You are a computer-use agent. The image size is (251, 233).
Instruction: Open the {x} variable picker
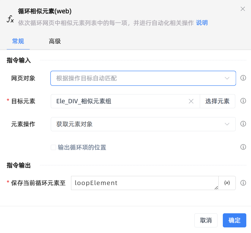[227, 183]
